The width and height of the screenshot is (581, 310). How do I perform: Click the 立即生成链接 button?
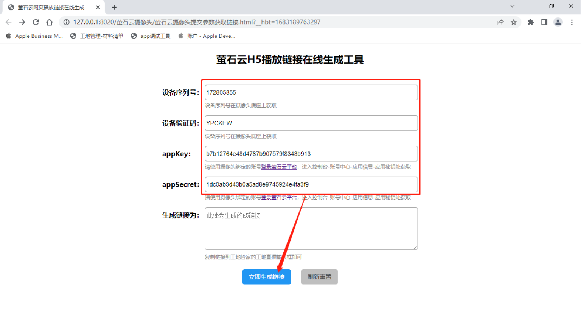(x=266, y=277)
